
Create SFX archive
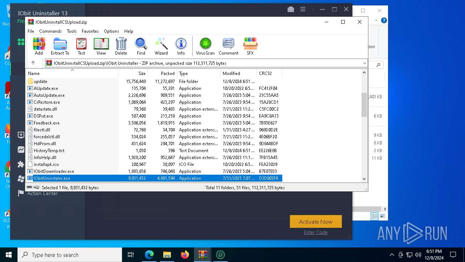tap(250, 46)
